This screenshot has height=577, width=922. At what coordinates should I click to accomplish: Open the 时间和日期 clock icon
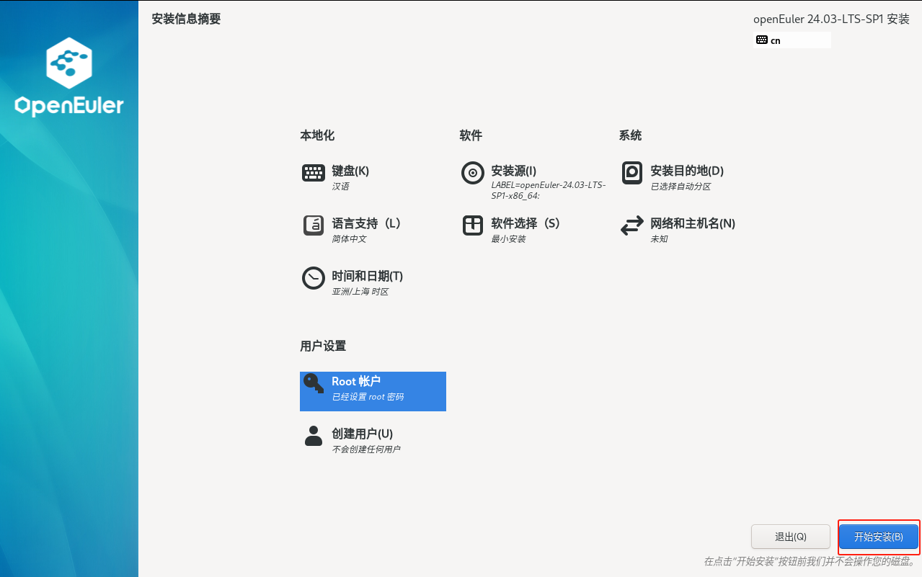click(x=314, y=278)
